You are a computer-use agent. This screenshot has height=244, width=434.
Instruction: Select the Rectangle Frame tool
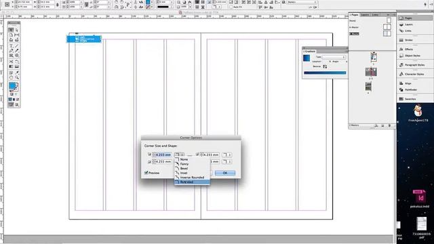[11, 56]
